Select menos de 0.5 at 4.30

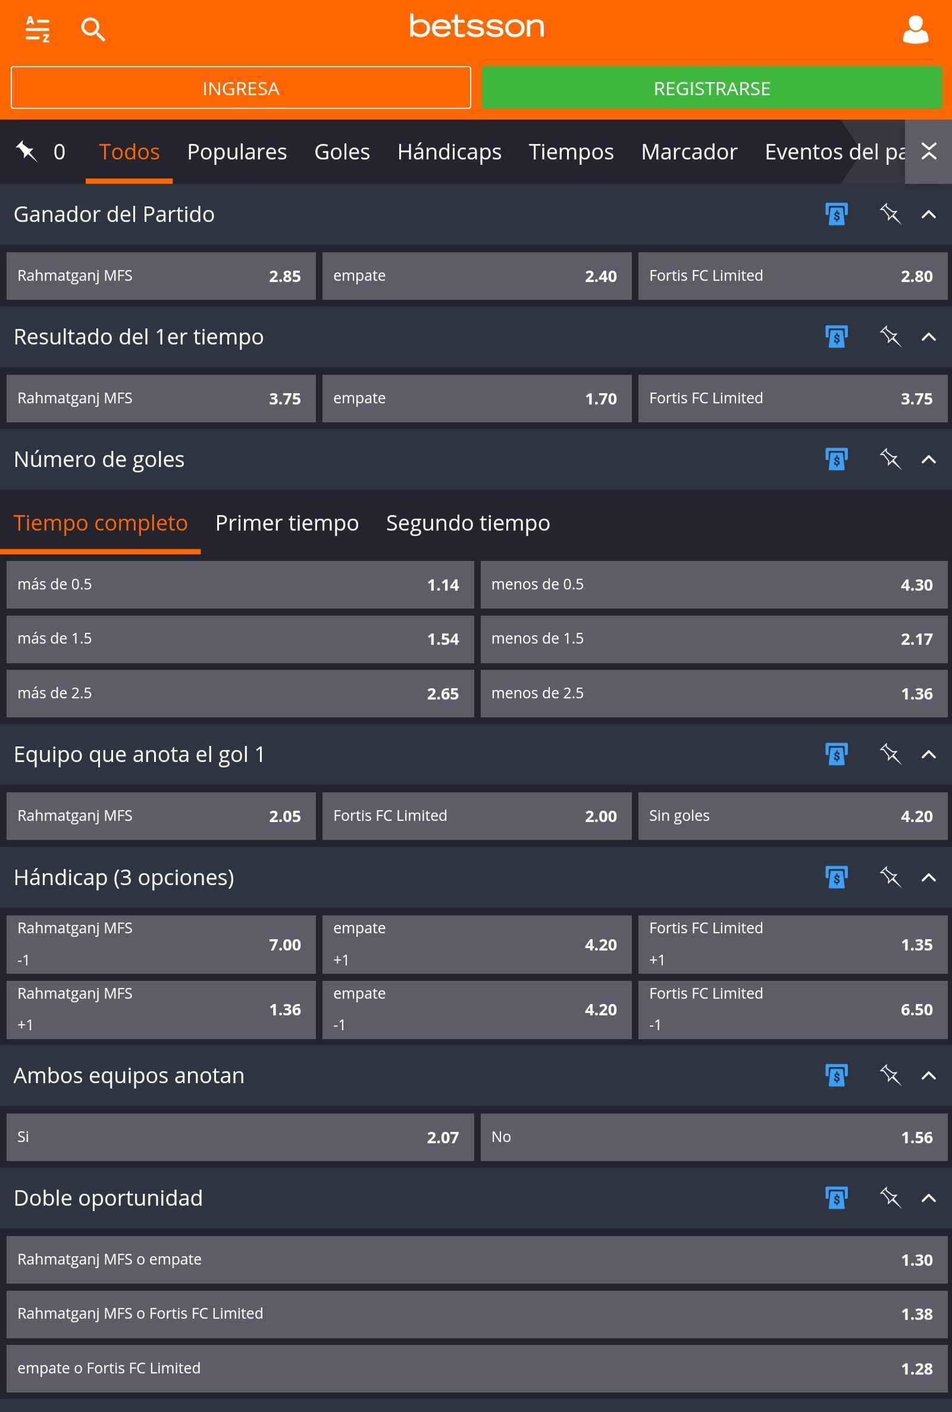[x=714, y=585]
